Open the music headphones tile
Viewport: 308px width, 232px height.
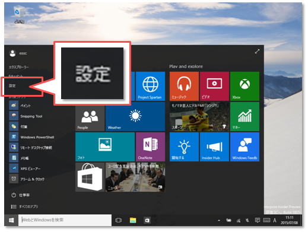click(x=184, y=86)
